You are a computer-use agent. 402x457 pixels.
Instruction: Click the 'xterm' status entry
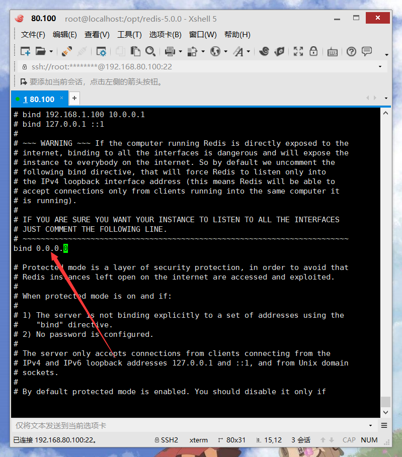[199, 440]
